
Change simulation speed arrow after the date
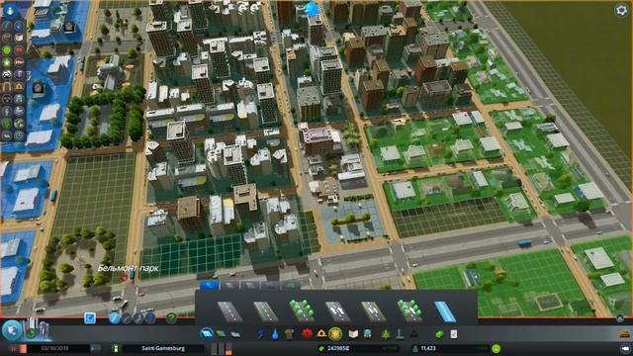click(96, 348)
